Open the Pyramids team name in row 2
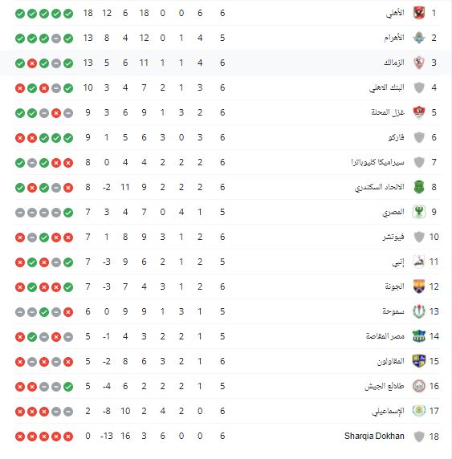This screenshot has width=452, height=459. (394, 38)
